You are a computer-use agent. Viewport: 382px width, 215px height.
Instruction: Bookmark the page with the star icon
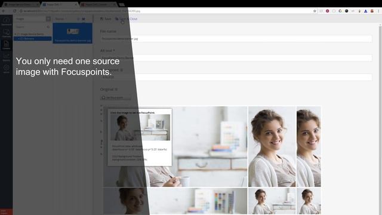[x=315, y=11]
